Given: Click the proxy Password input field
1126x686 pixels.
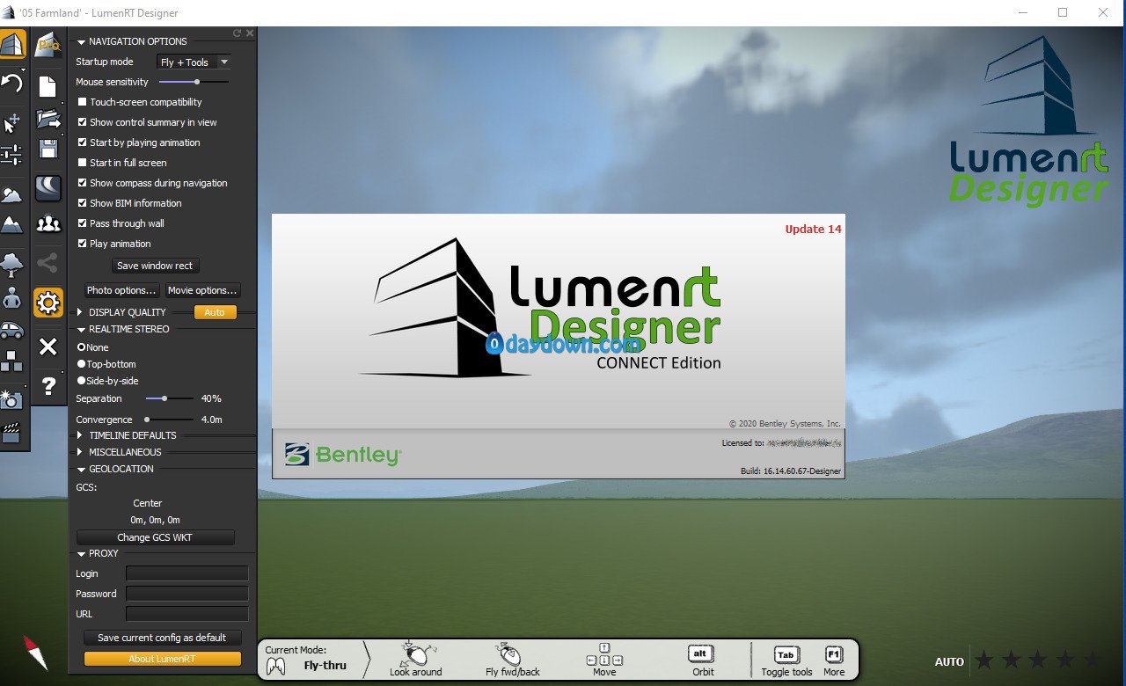Looking at the screenshot, I should coord(187,594).
